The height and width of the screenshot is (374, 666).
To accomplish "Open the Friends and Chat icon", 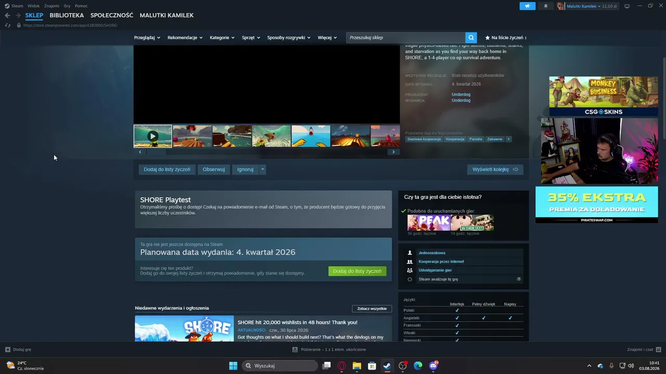I will click(659, 350).
